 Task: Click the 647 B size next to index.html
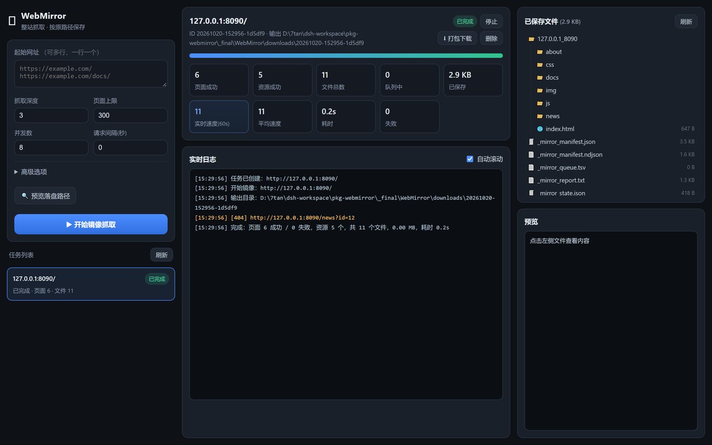[688, 129]
